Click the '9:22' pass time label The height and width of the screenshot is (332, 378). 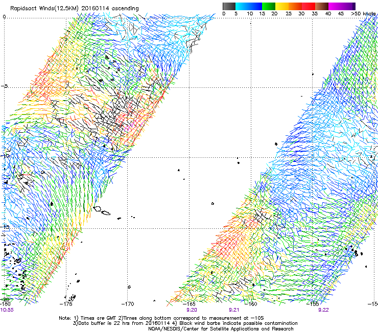(x=323, y=310)
